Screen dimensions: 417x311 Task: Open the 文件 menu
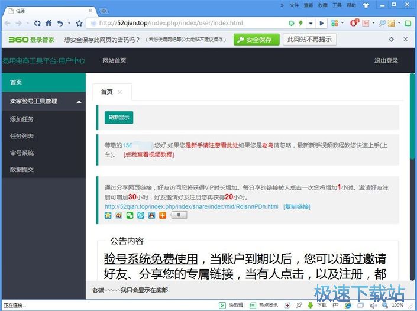pyautogui.click(x=294, y=5)
